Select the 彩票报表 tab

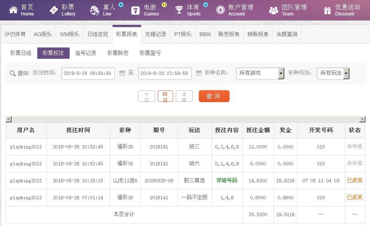click(127, 34)
